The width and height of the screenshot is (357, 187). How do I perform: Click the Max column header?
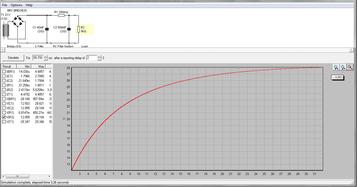pos(38,66)
